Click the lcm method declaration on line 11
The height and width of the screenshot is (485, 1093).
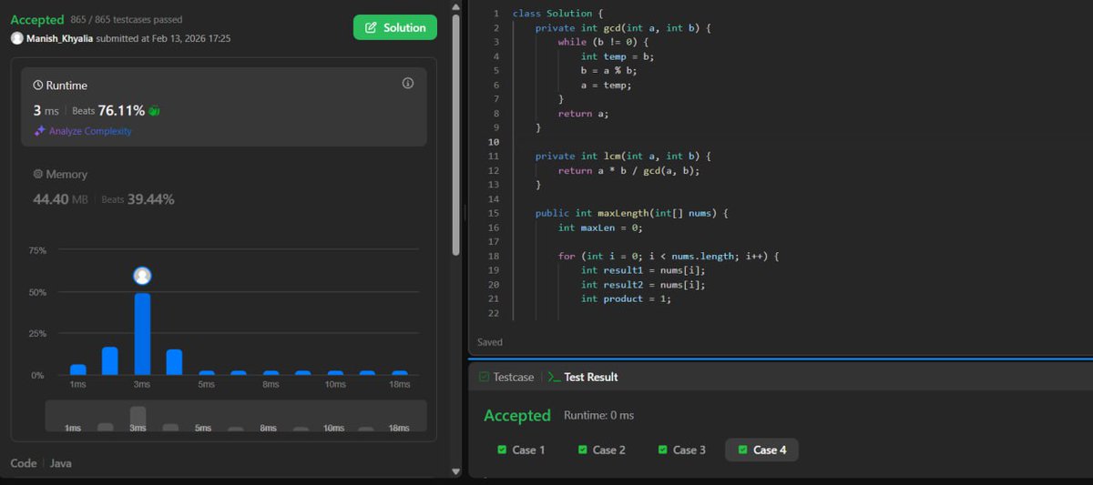coord(623,156)
